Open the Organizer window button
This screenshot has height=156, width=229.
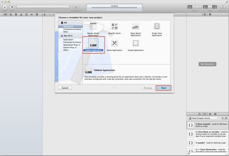pos(223,7)
